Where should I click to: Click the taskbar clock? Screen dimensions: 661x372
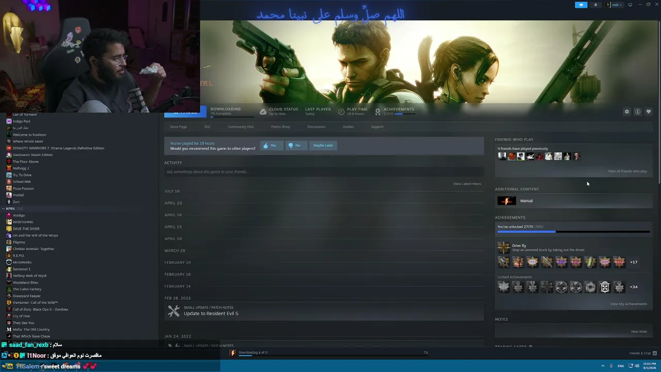(x=650, y=366)
